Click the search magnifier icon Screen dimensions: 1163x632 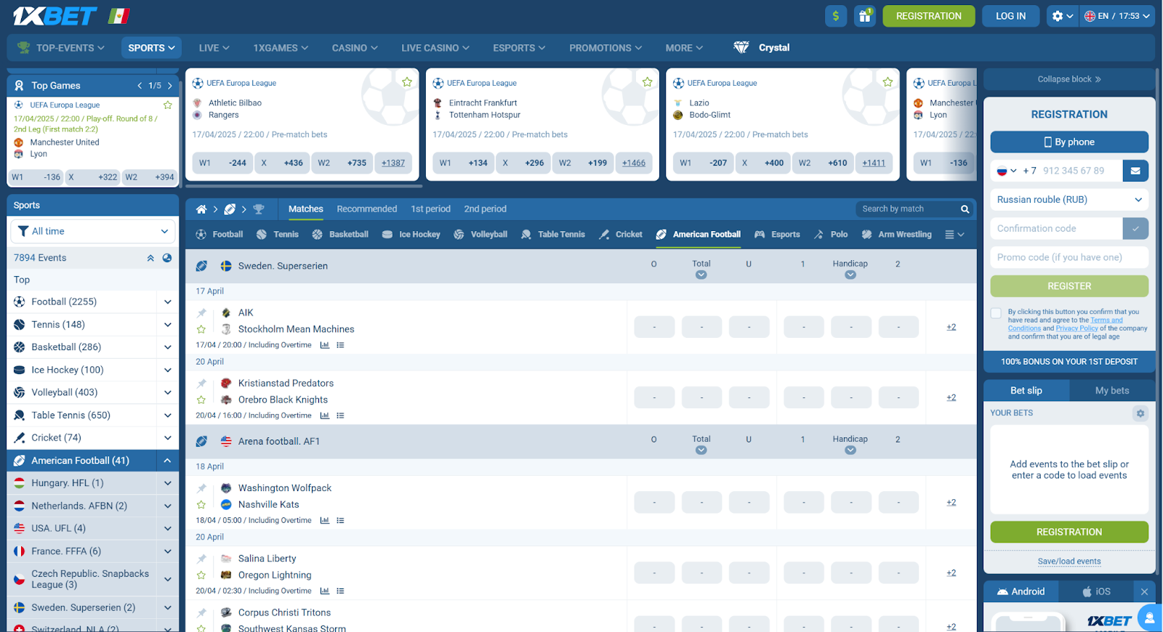[965, 209]
